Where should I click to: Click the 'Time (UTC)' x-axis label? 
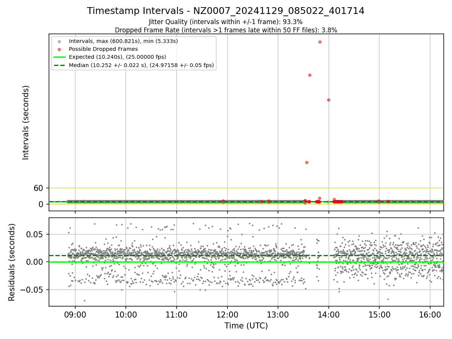(246, 326)
